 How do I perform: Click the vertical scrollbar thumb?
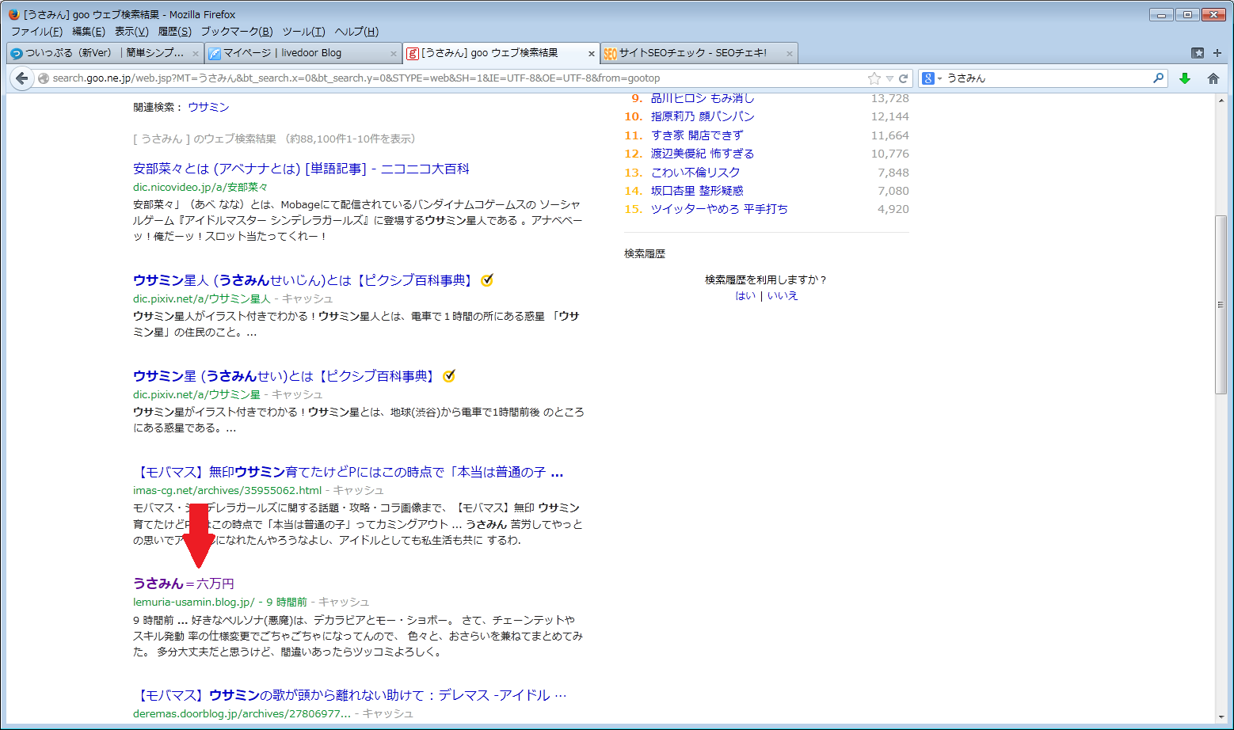[1221, 305]
